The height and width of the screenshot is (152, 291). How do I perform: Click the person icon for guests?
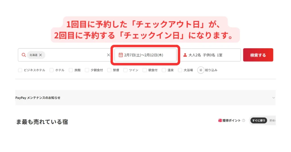[x=185, y=55]
